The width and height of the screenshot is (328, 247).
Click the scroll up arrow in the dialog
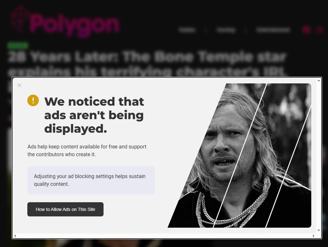(319, 81)
